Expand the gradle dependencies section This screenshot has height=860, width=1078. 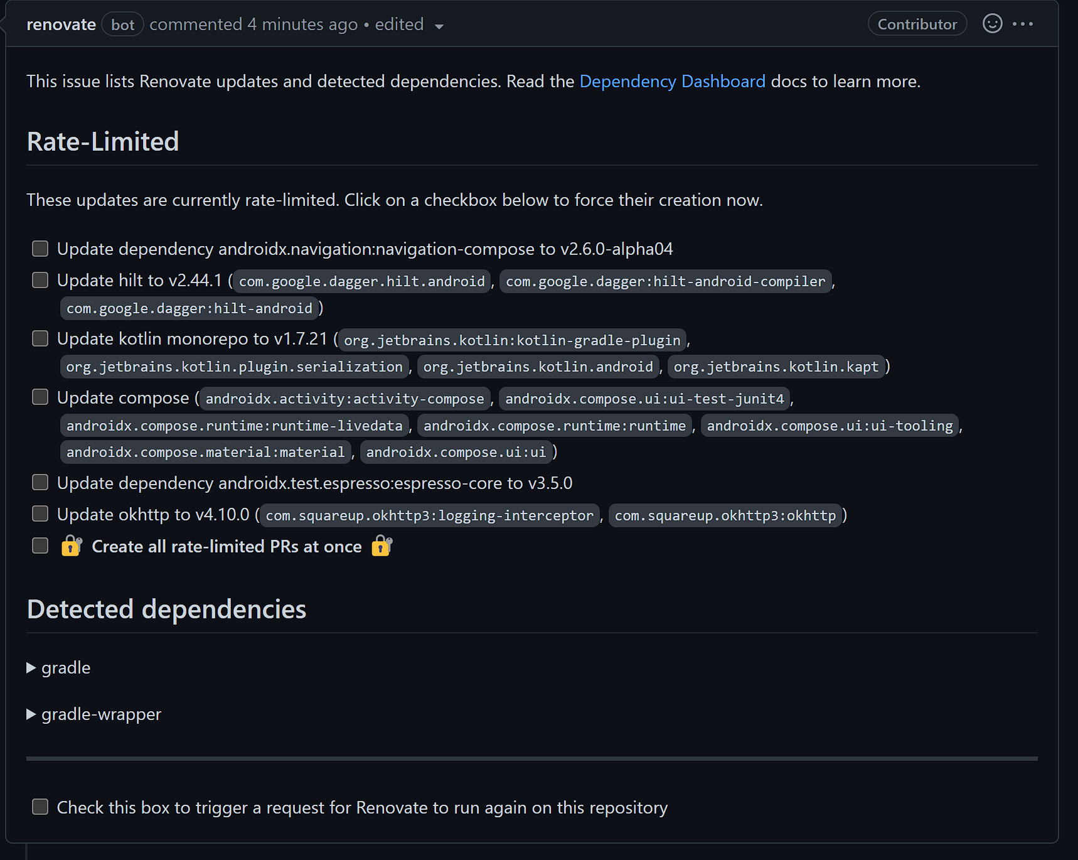[58, 668]
